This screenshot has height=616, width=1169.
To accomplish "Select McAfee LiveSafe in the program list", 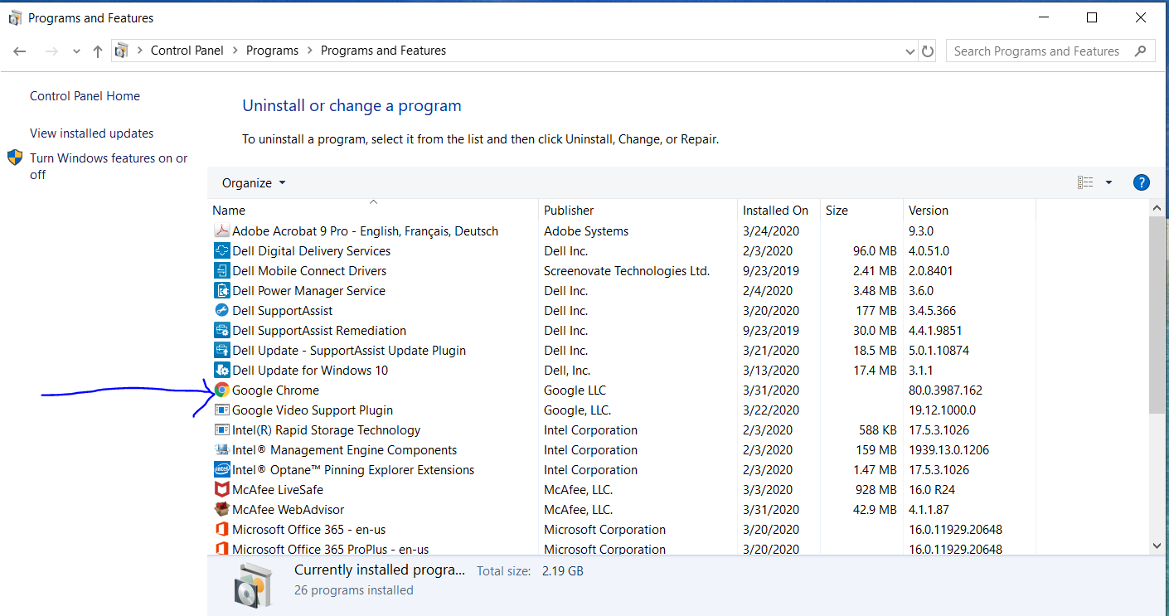I will pyautogui.click(x=278, y=490).
